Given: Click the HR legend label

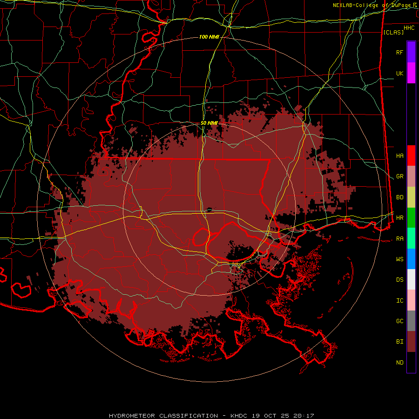Looking at the screenshot, I should tap(399, 218).
